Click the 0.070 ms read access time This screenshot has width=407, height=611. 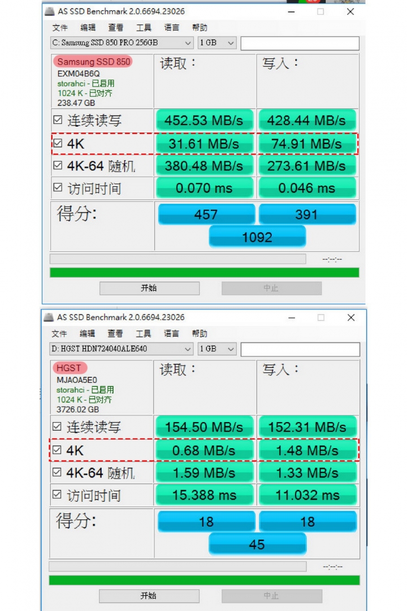pos(204,188)
